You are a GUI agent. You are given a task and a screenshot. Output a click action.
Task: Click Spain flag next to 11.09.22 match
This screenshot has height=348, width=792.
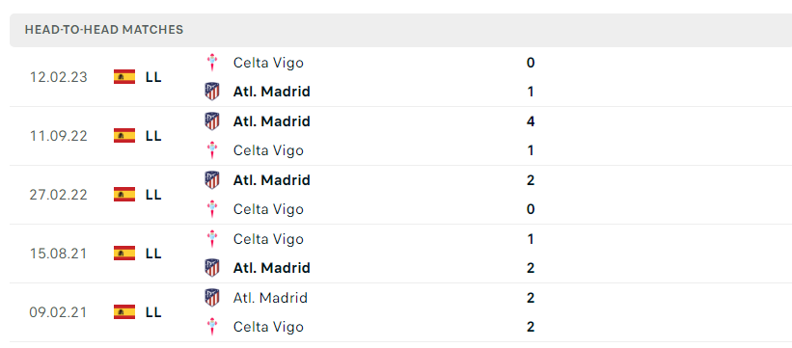pyautogui.click(x=124, y=135)
